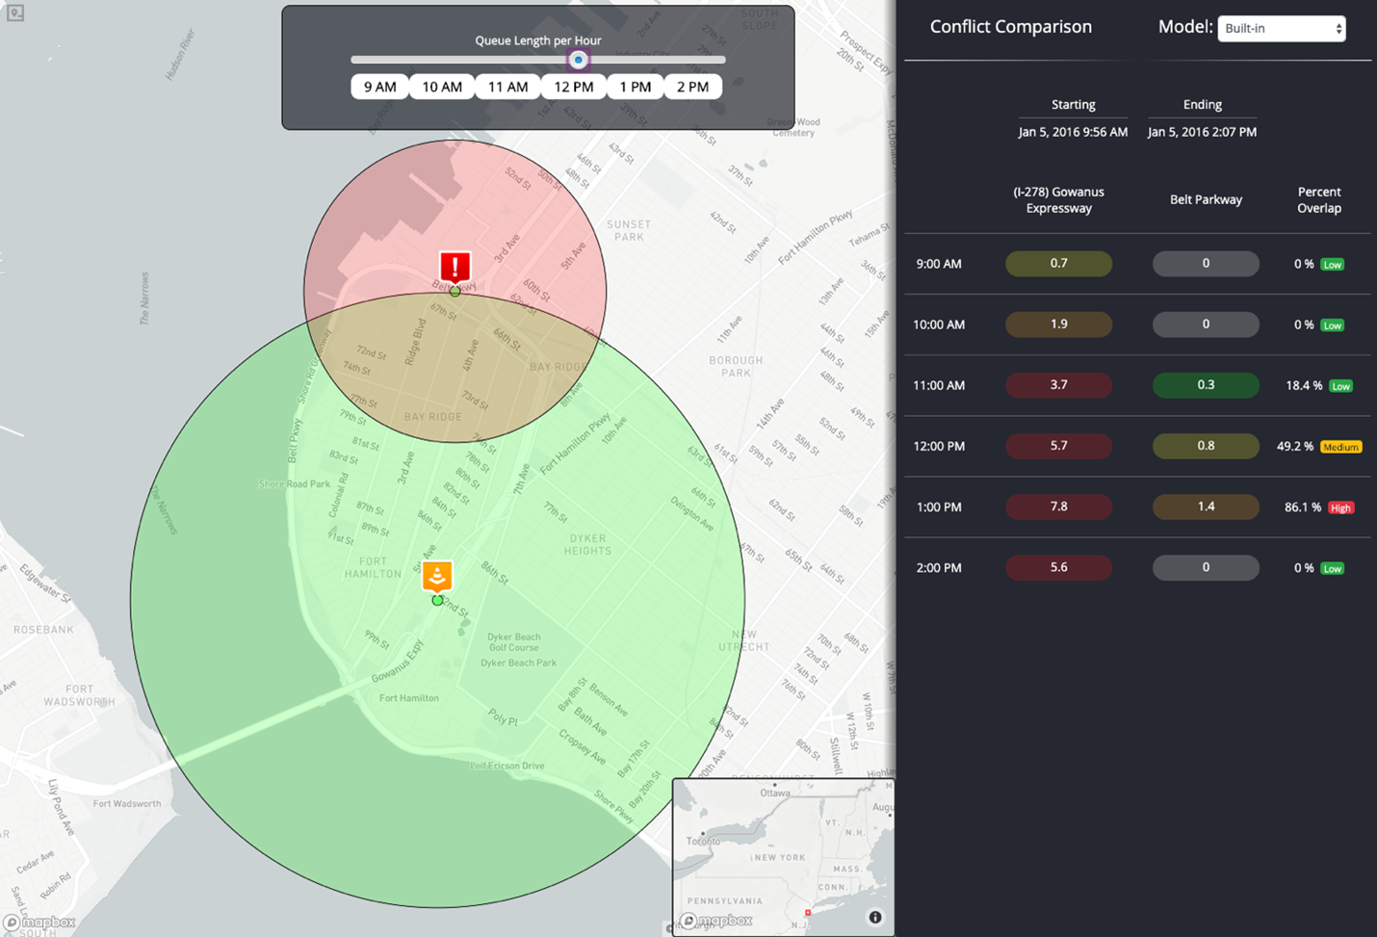The width and height of the screenshot is (1377, 937).
Task: Click the Queue Length slider handle
Action: tap(578, 60)
